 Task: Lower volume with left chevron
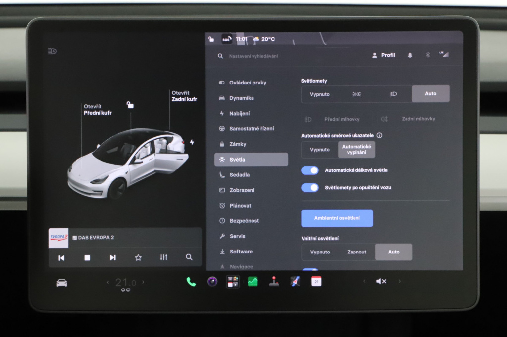click(364, 281)
